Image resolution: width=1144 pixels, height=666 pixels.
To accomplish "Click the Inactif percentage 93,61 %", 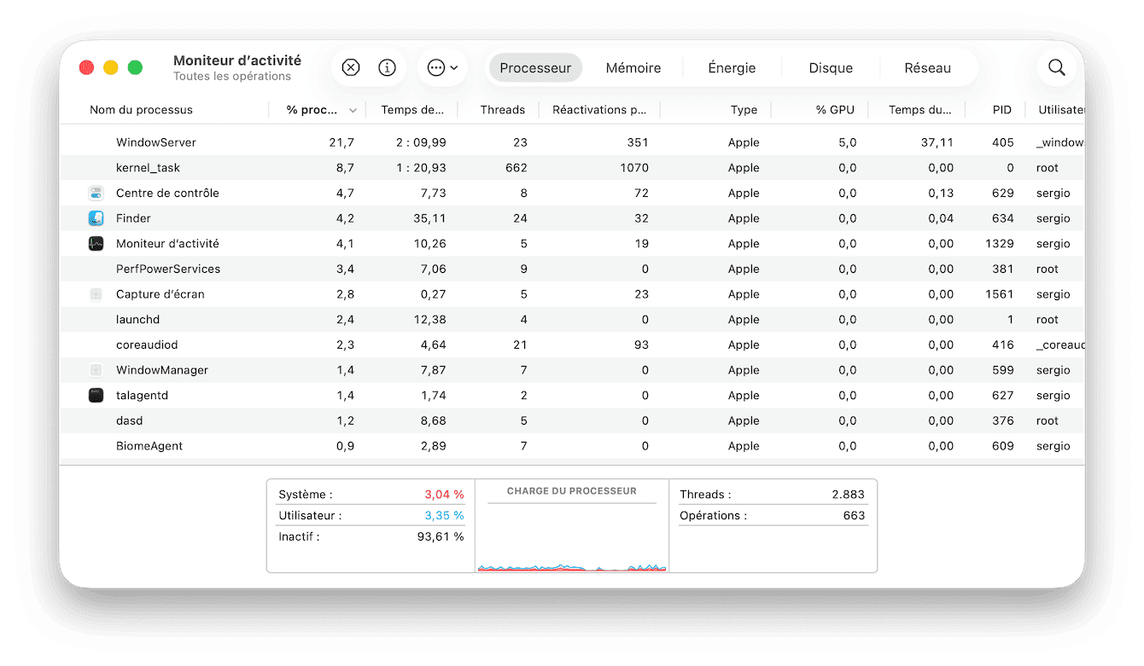I will (x=441, y=537).
